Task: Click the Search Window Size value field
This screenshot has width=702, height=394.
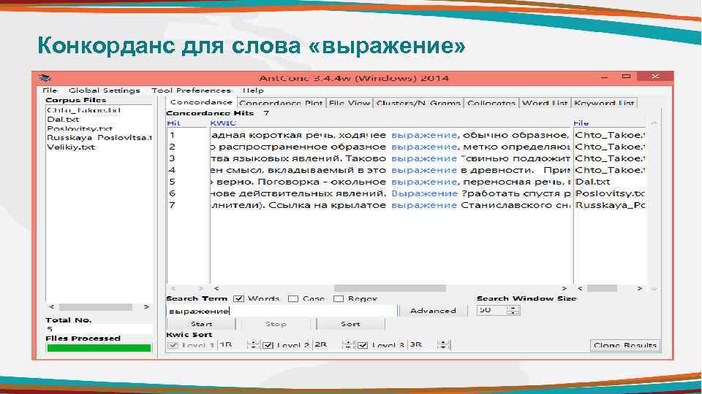Action: [x=492, y=310]
